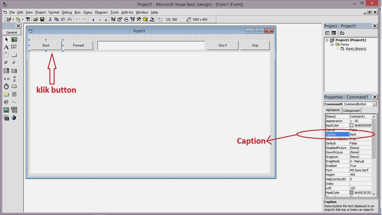Viewport: 382px width, 215px height.
Task: Select the CheckBox control tool
Action: tap(6, 63)
